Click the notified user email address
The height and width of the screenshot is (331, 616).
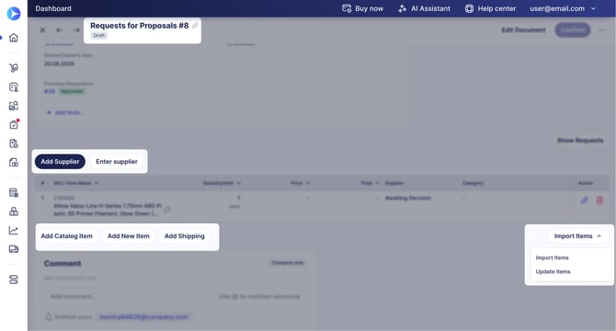point(143,317)
